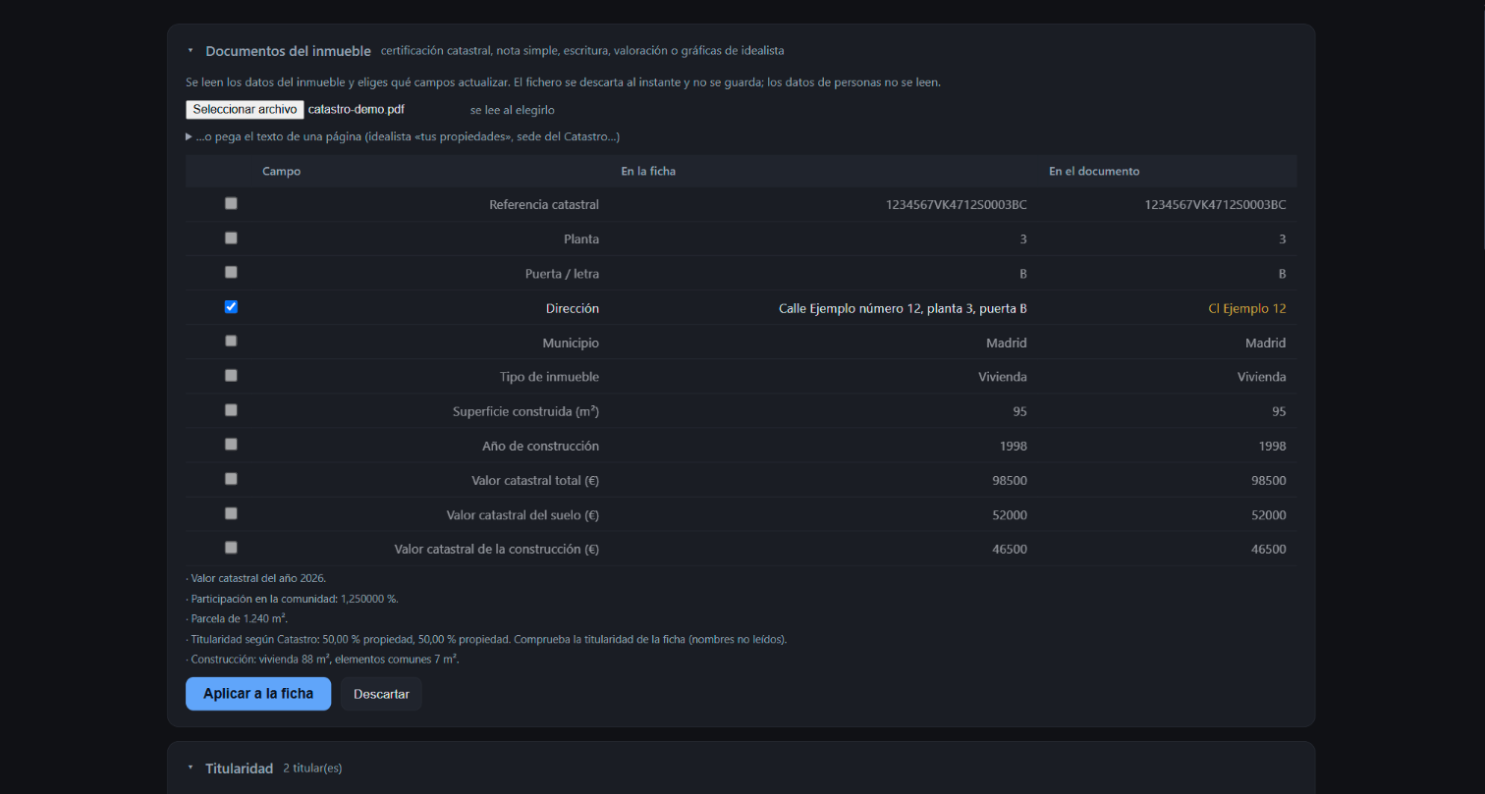Screen dimensions: 1485x794
Task: Click the 2 titular(es) text
Action: tap(312, 768)
